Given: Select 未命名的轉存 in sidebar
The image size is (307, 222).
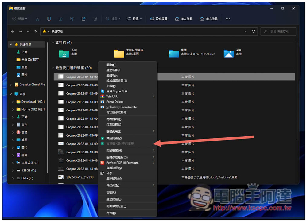Looking at the screenshot, I should (x=30, y=59).
